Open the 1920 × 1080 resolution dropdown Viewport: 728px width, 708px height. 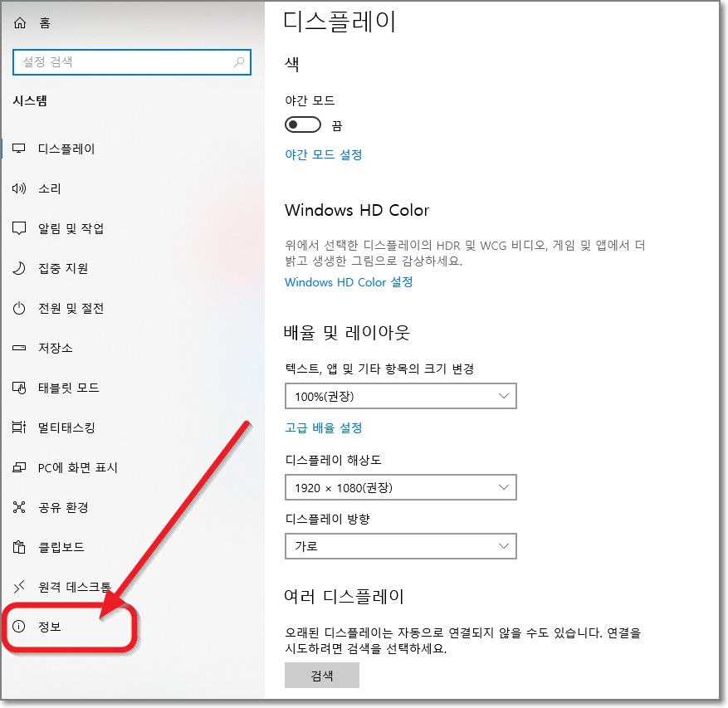tap(401, 487)
